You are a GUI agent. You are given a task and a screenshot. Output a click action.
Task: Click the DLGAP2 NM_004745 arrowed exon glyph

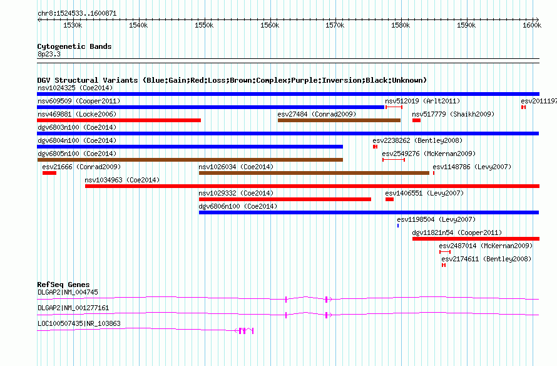click(328, 300)
